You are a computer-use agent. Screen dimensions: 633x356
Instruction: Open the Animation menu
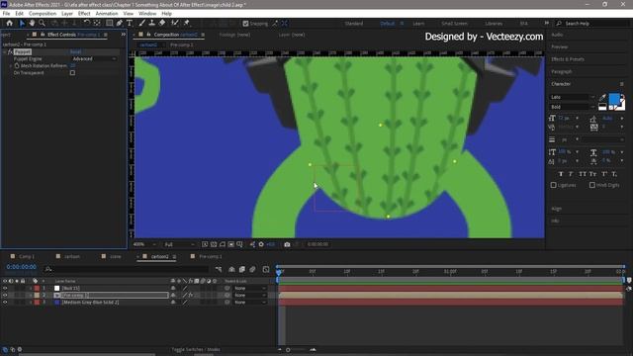point(107,13)
